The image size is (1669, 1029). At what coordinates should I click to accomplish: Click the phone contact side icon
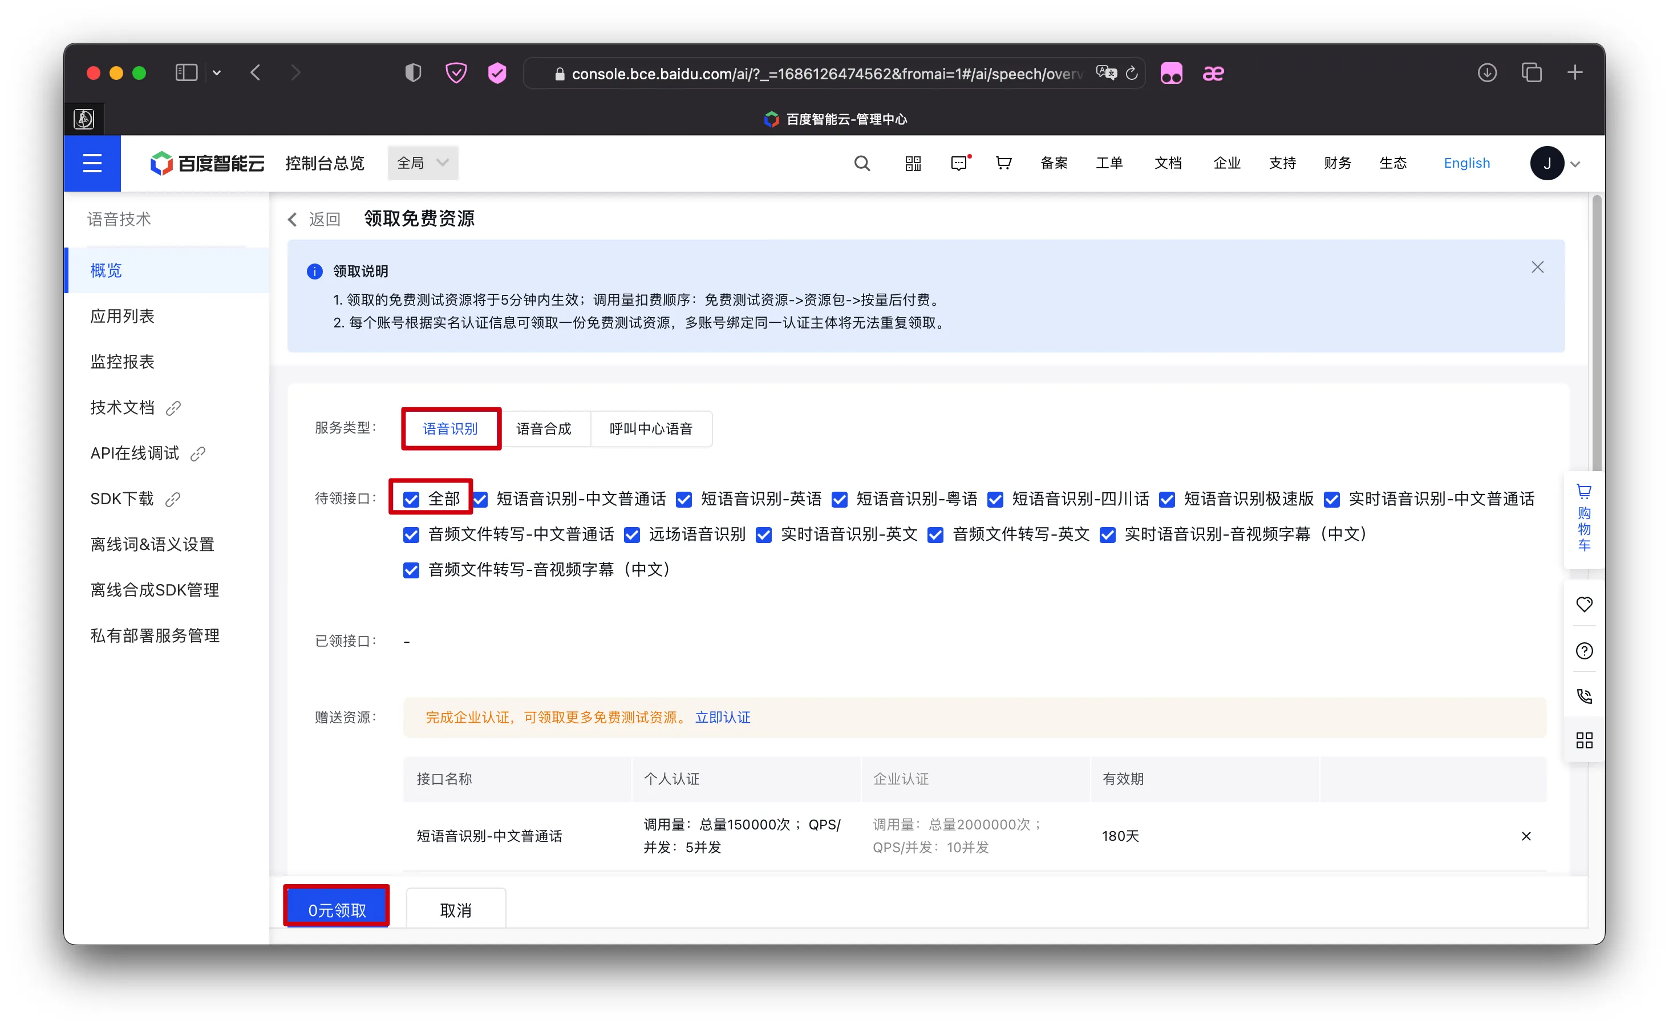coord(1584,695)
